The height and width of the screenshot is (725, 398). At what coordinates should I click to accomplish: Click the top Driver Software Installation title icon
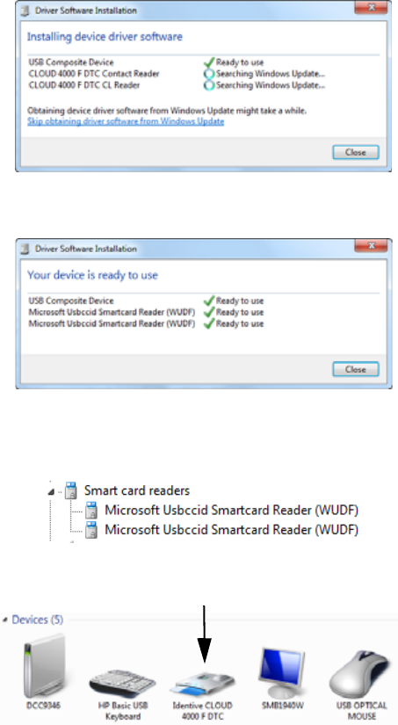tap(25, 11)
